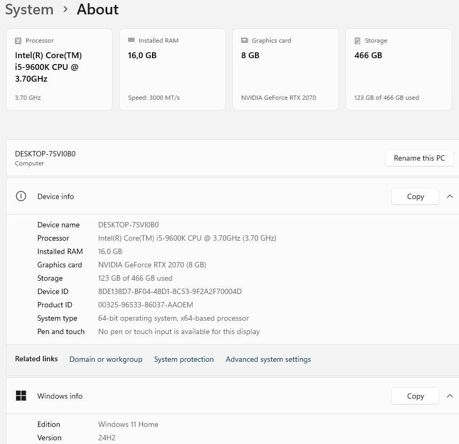
Task: Open System protection link
Action: coord(184,359)
